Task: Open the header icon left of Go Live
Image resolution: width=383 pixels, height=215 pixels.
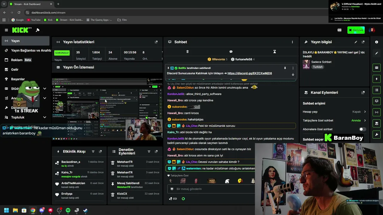Action: 340,30
